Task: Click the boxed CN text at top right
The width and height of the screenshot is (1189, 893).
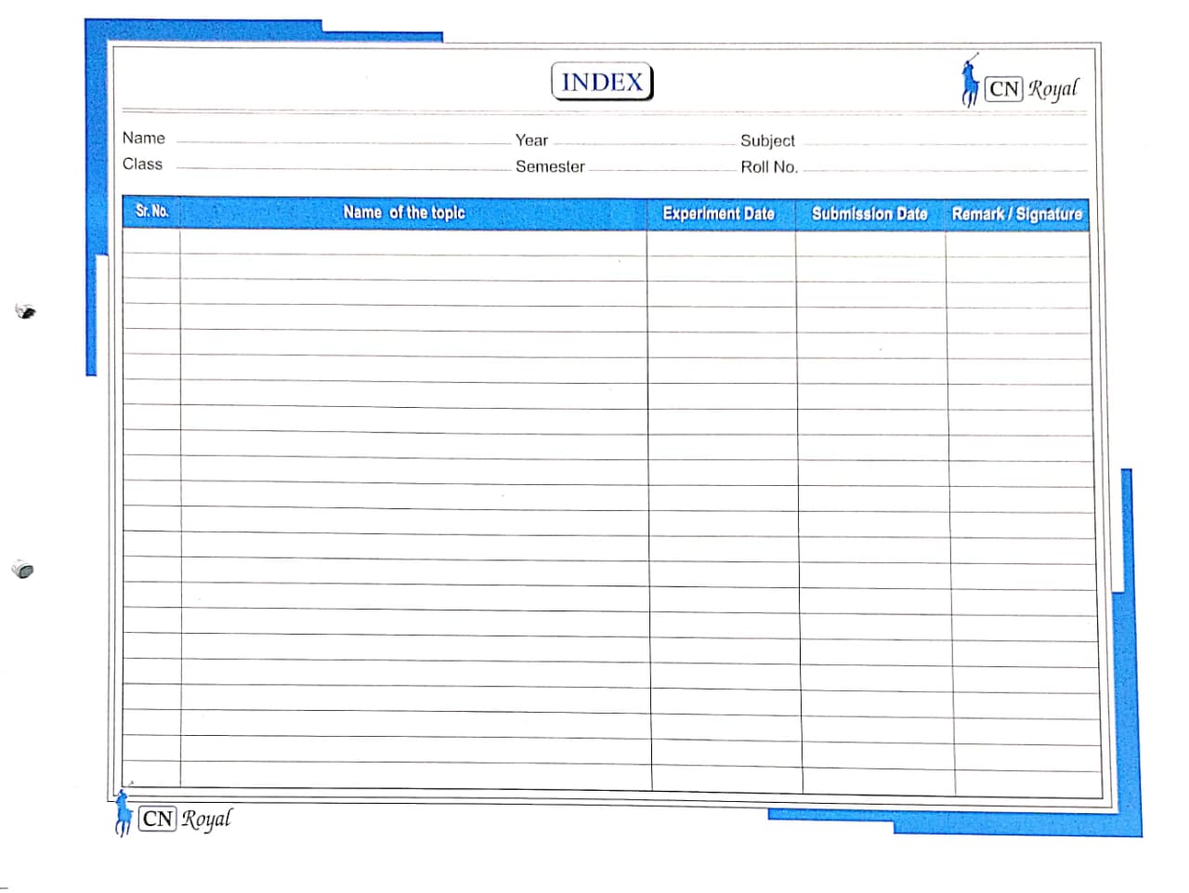Action: click(x=1003, y=89)
